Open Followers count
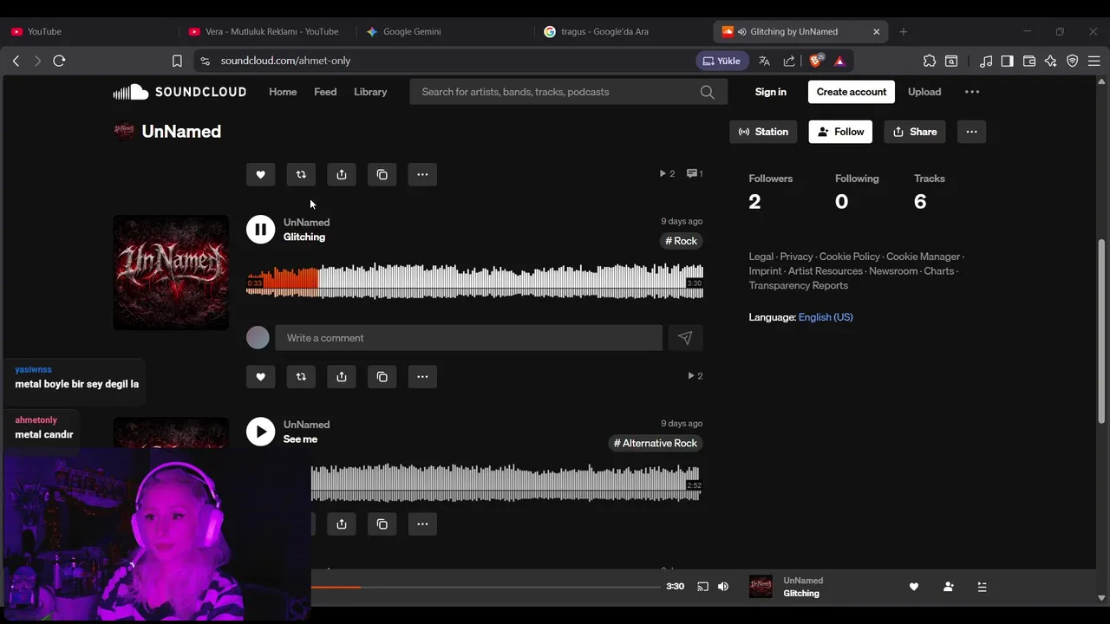 click(x=770, y=192)
